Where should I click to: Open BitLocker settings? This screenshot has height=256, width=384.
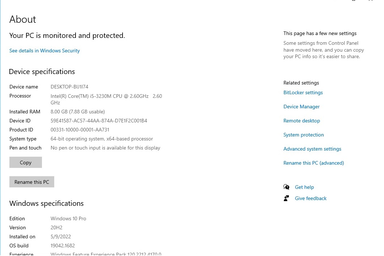[x=303, y=92]
